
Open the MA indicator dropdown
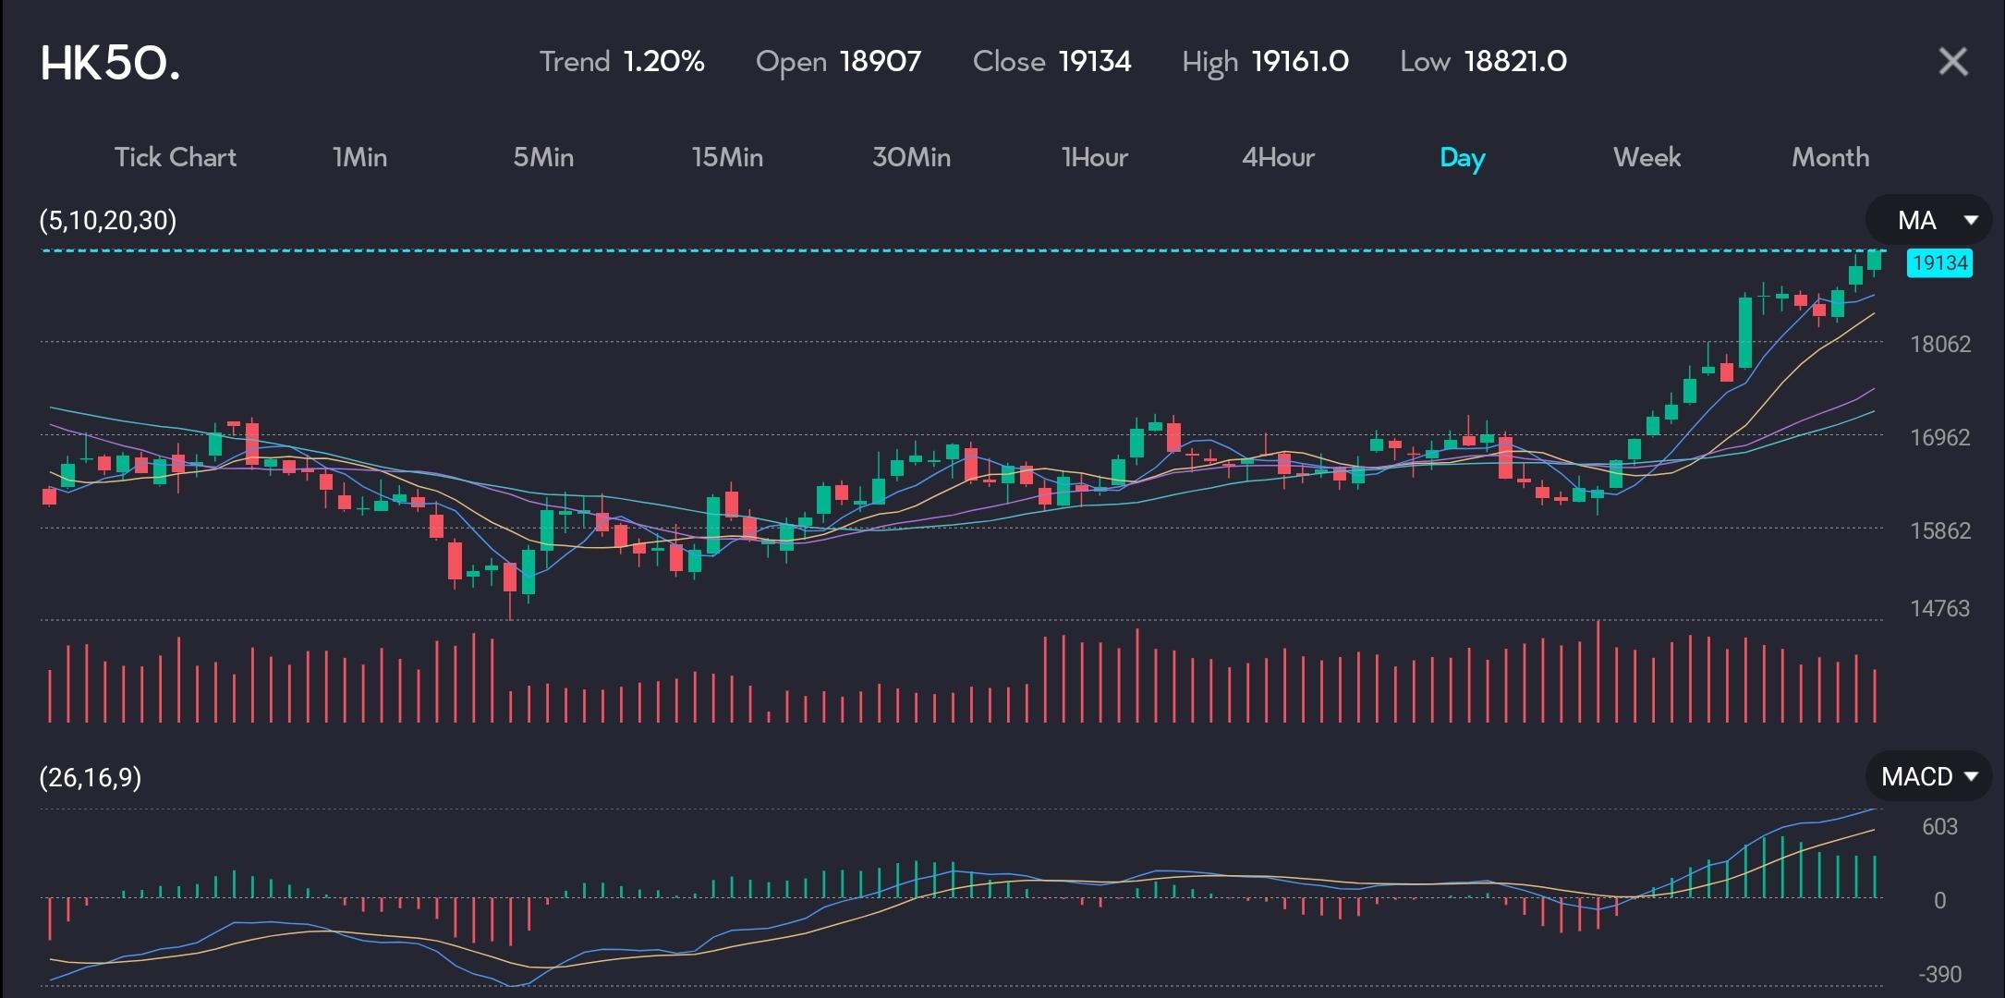[x=1916, y=220]
